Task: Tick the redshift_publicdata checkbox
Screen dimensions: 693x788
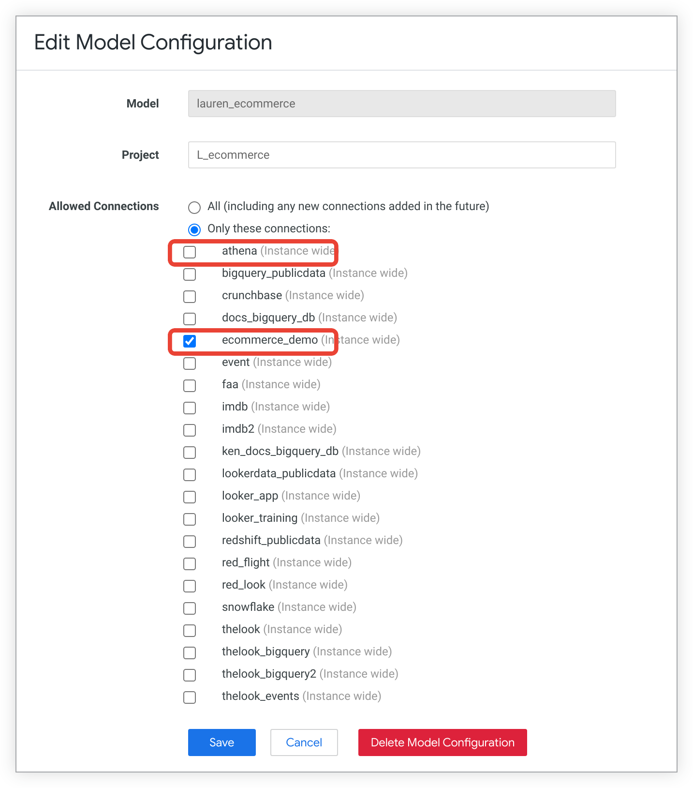Action: click(x=190, y=542)
